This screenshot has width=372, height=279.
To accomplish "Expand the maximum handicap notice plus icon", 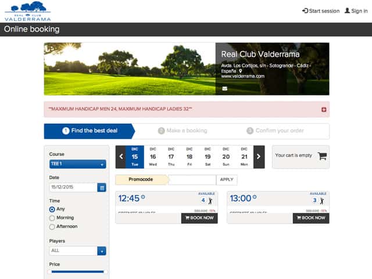I will pos(324,110).
